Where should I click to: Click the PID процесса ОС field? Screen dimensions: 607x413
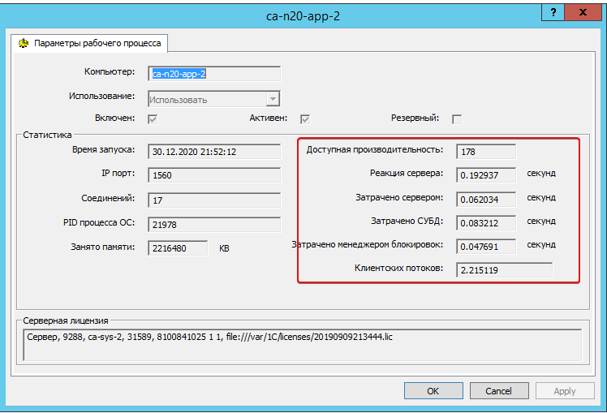214,225
